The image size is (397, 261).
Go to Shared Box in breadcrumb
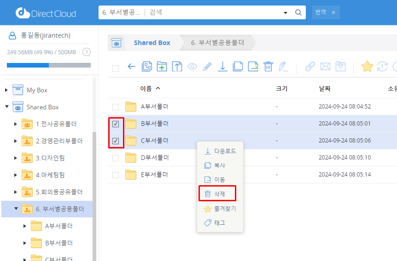pos(152,43)
